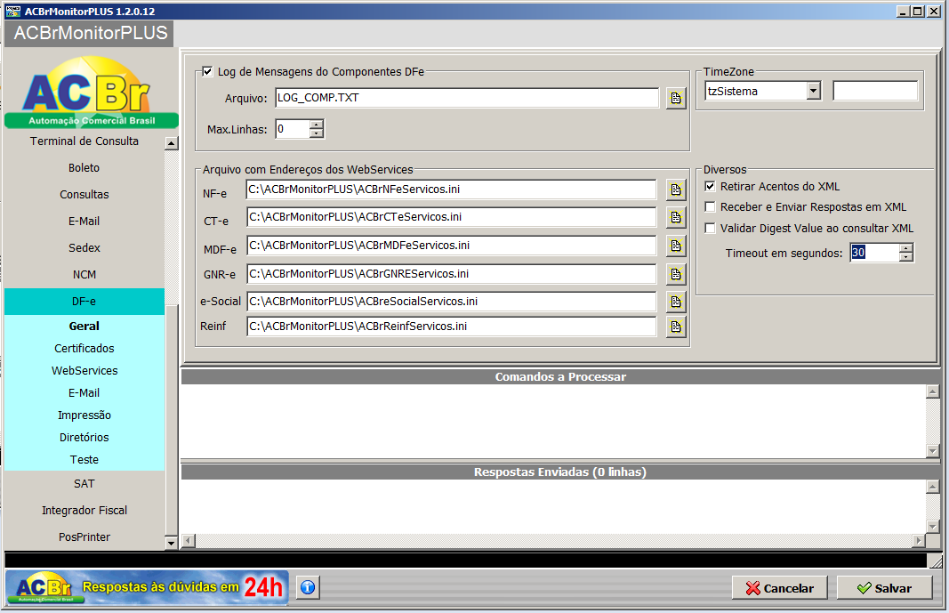Open the NCM section
949x613 pixels.
click(x=84, y=274)
